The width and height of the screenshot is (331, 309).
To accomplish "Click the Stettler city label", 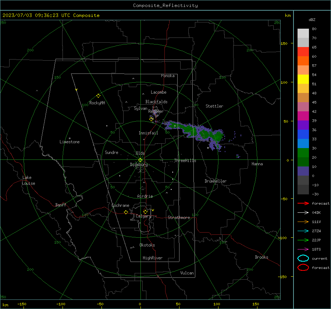I will point(214,106).
